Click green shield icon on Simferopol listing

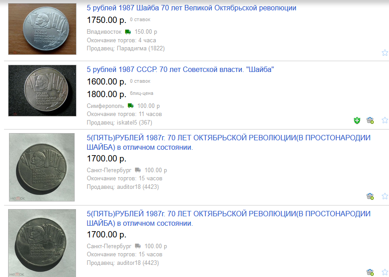pyautogui.click(x=357, y=121)
